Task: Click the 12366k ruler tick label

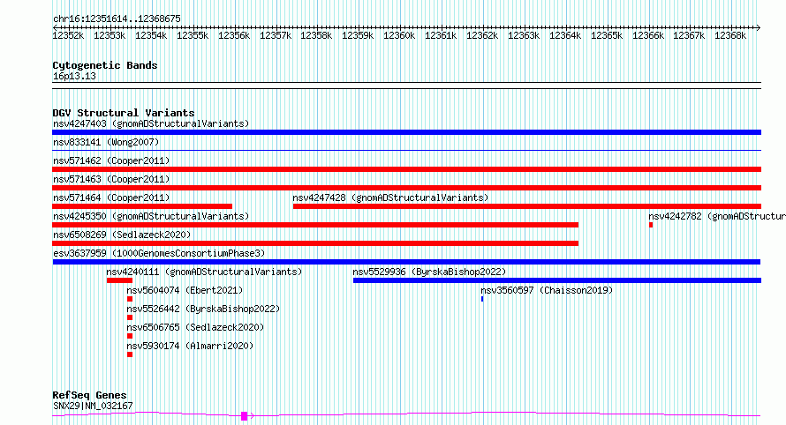Action: pos(647,35)
